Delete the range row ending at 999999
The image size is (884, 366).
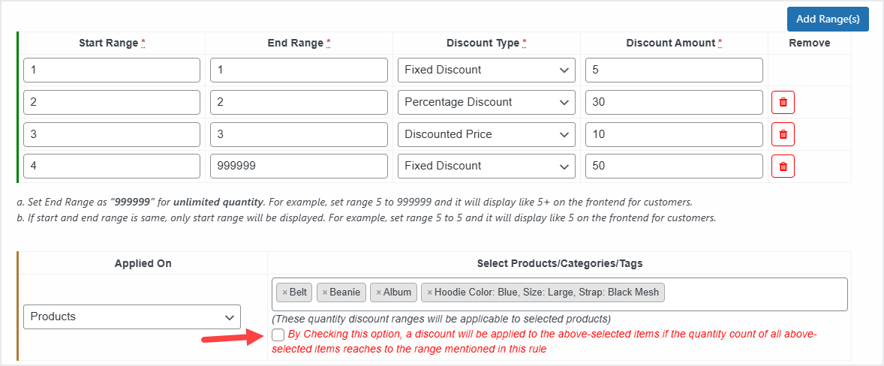(x=783, y=166)
